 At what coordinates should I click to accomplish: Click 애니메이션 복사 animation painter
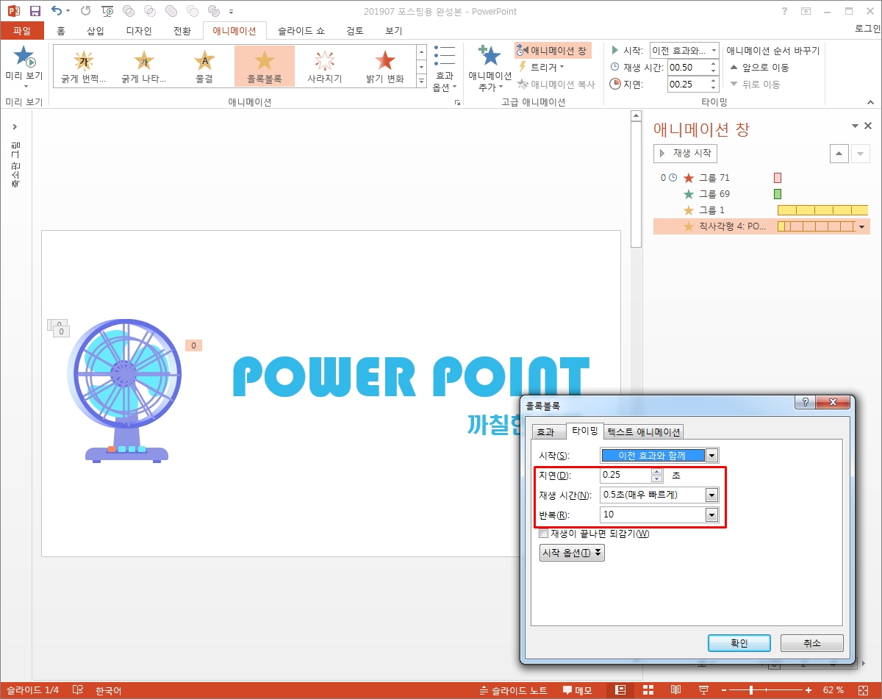point(556,85)
